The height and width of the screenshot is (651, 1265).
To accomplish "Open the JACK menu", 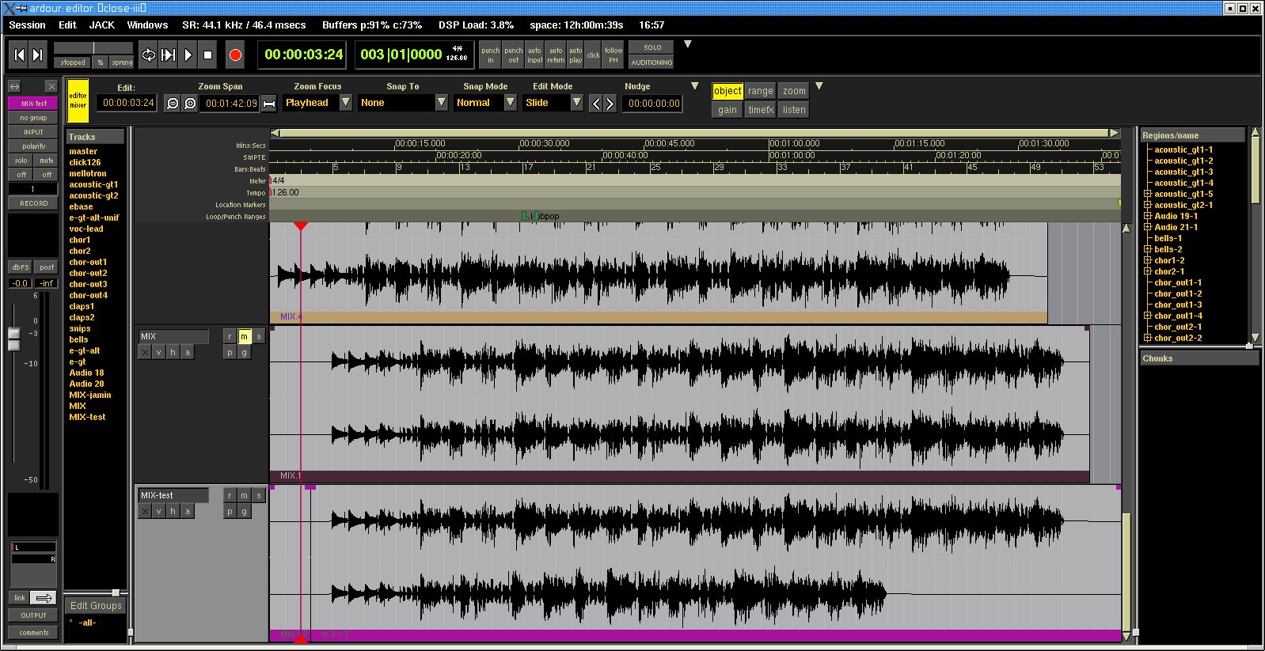I will click(x=101, y=25).
